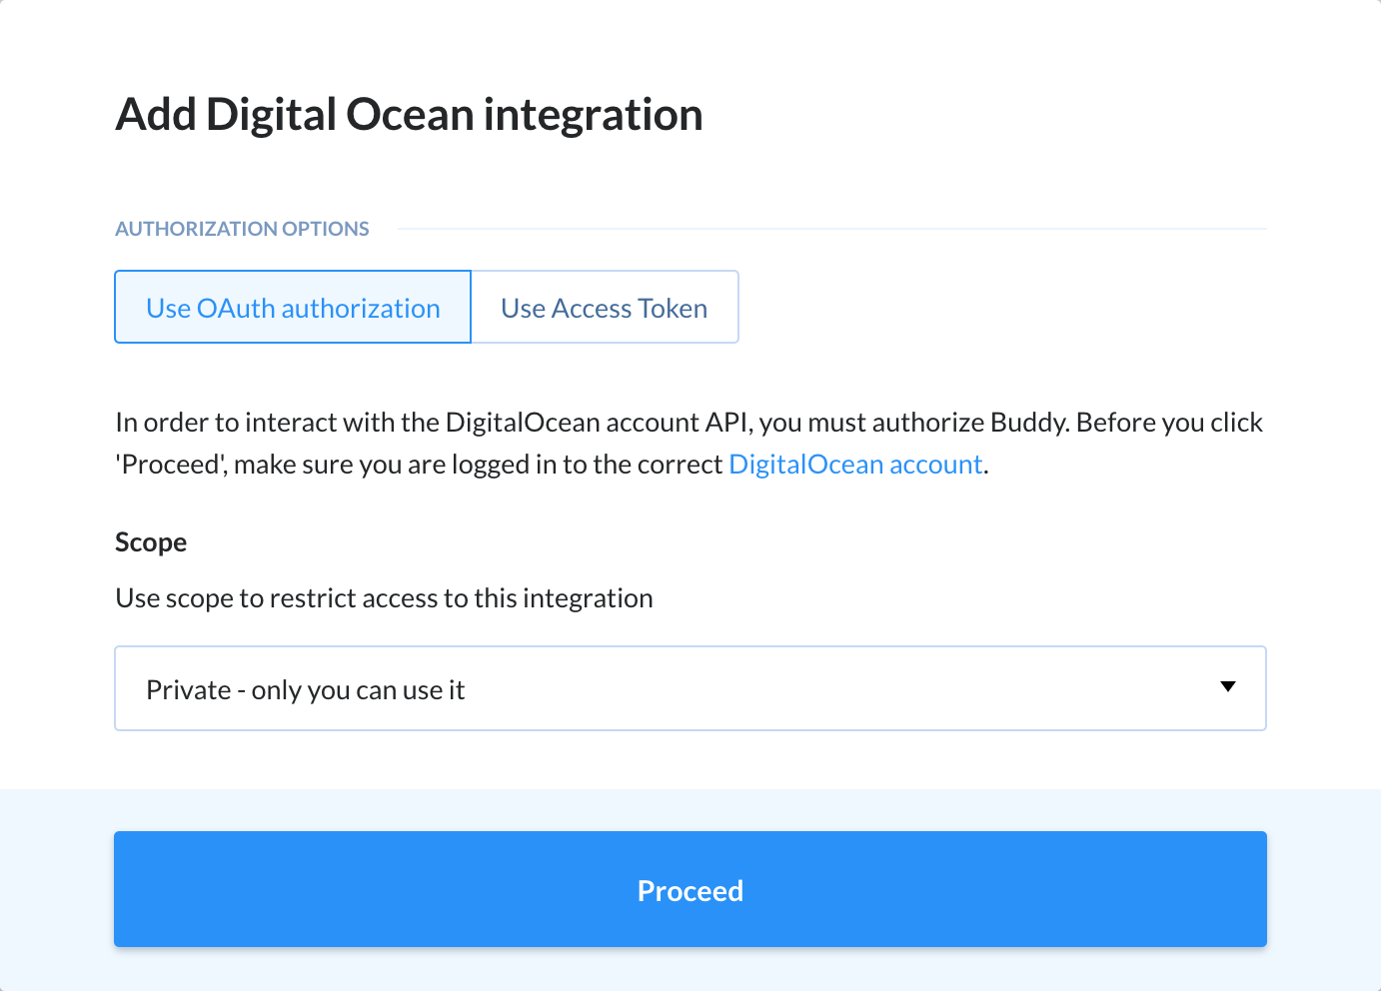Click the Scope label

click(x=151, y=542)
